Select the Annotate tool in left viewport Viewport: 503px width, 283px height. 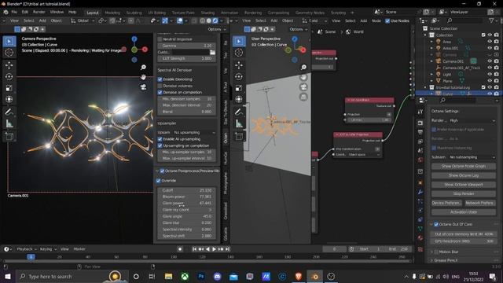[9, 112]
